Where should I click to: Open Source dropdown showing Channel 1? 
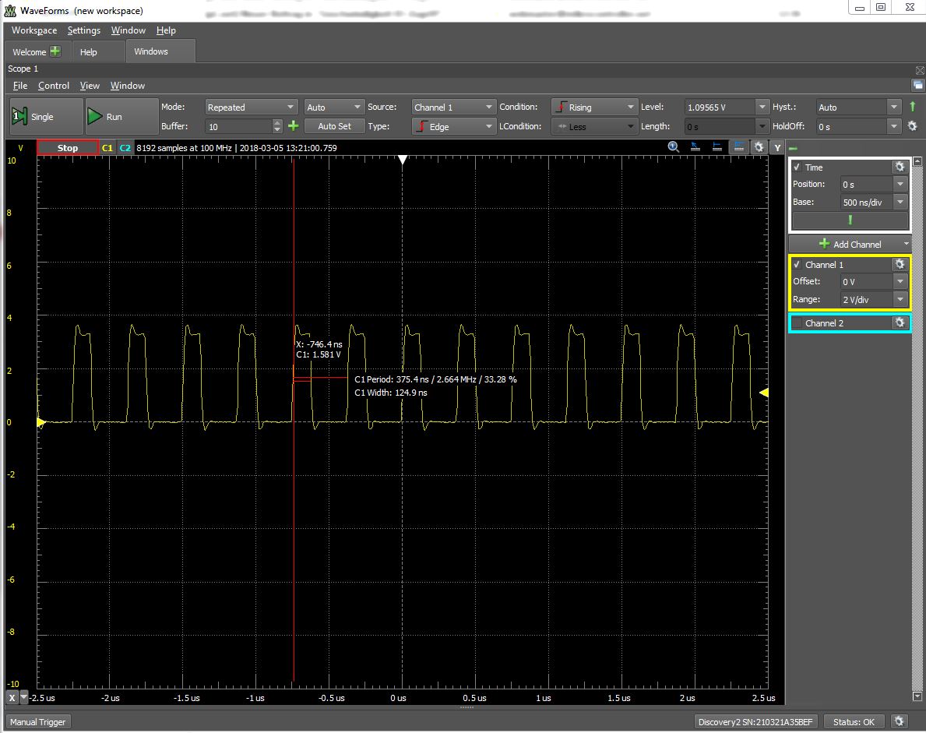tap(453, 107)
